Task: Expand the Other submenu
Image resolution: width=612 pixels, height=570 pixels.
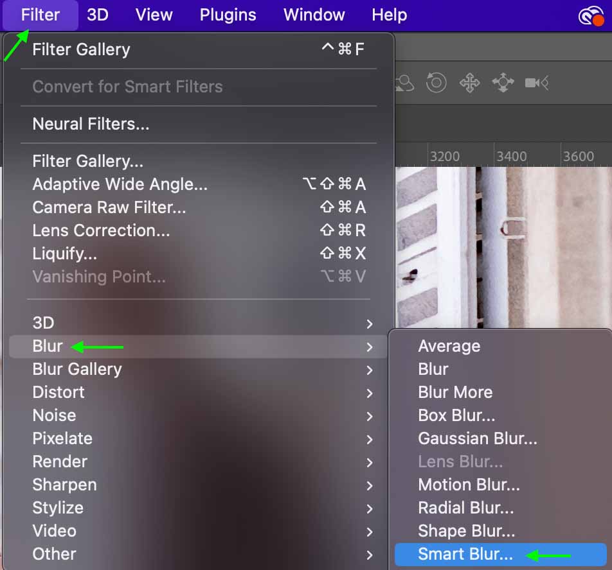Action: (x=199, y=554)
